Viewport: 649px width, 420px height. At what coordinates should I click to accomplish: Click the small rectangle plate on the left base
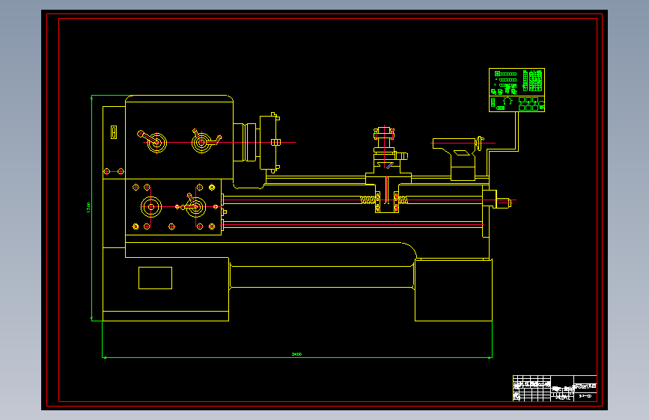(155, 278)
